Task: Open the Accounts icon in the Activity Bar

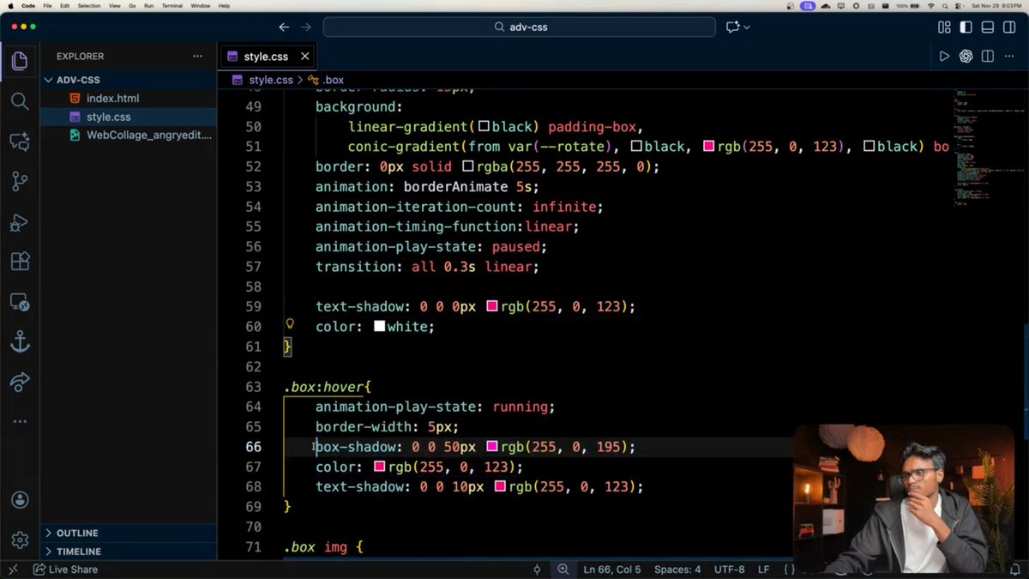Action: 21,499
